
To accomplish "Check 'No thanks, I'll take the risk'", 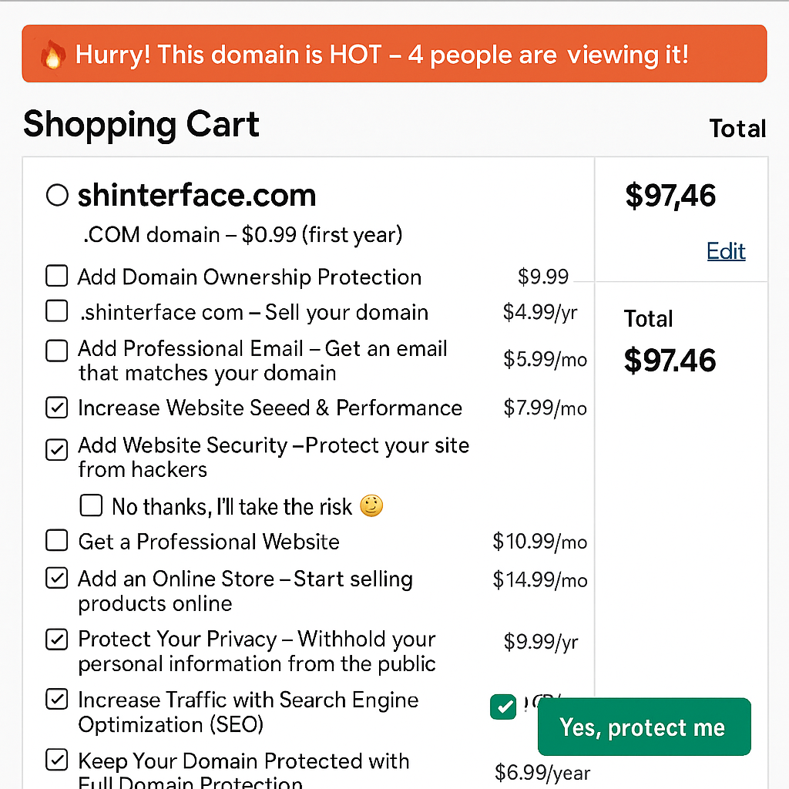I will click(x=91, y=505).
